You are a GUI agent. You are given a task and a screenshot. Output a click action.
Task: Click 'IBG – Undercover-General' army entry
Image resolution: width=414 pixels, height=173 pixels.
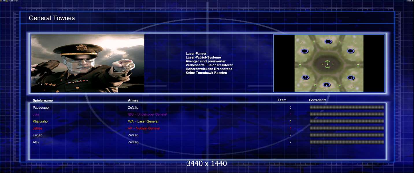[x=147, y=114]
